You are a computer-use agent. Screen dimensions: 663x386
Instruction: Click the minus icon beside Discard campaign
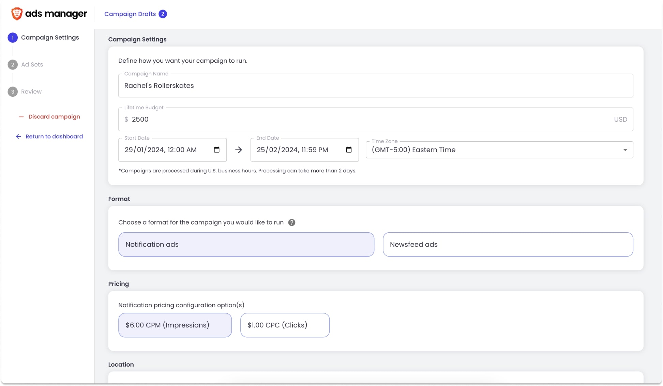[x=21, y=117]
